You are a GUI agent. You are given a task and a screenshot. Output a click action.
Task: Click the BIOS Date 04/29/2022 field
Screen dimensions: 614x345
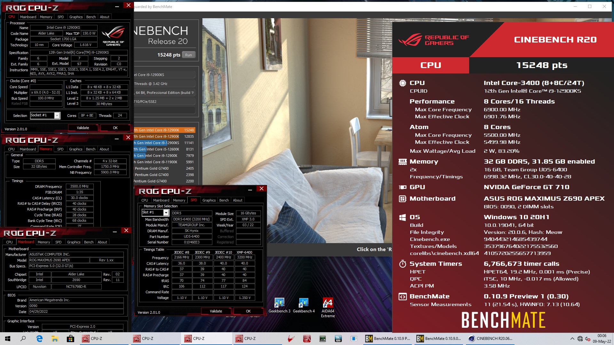pos(76,311)
